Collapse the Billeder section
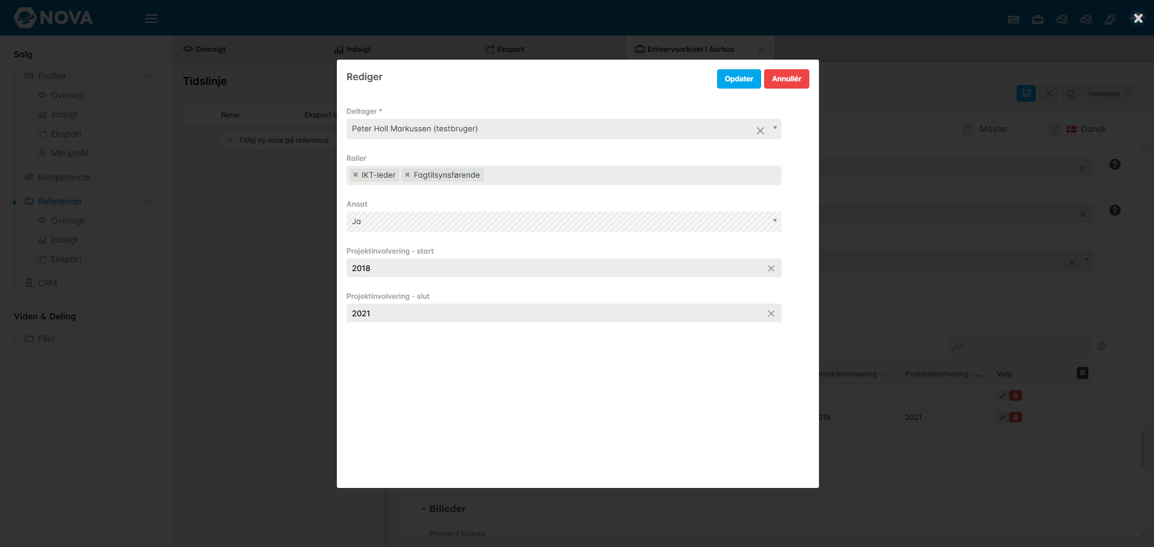The image size is (1154, 547). click(444, 508)
